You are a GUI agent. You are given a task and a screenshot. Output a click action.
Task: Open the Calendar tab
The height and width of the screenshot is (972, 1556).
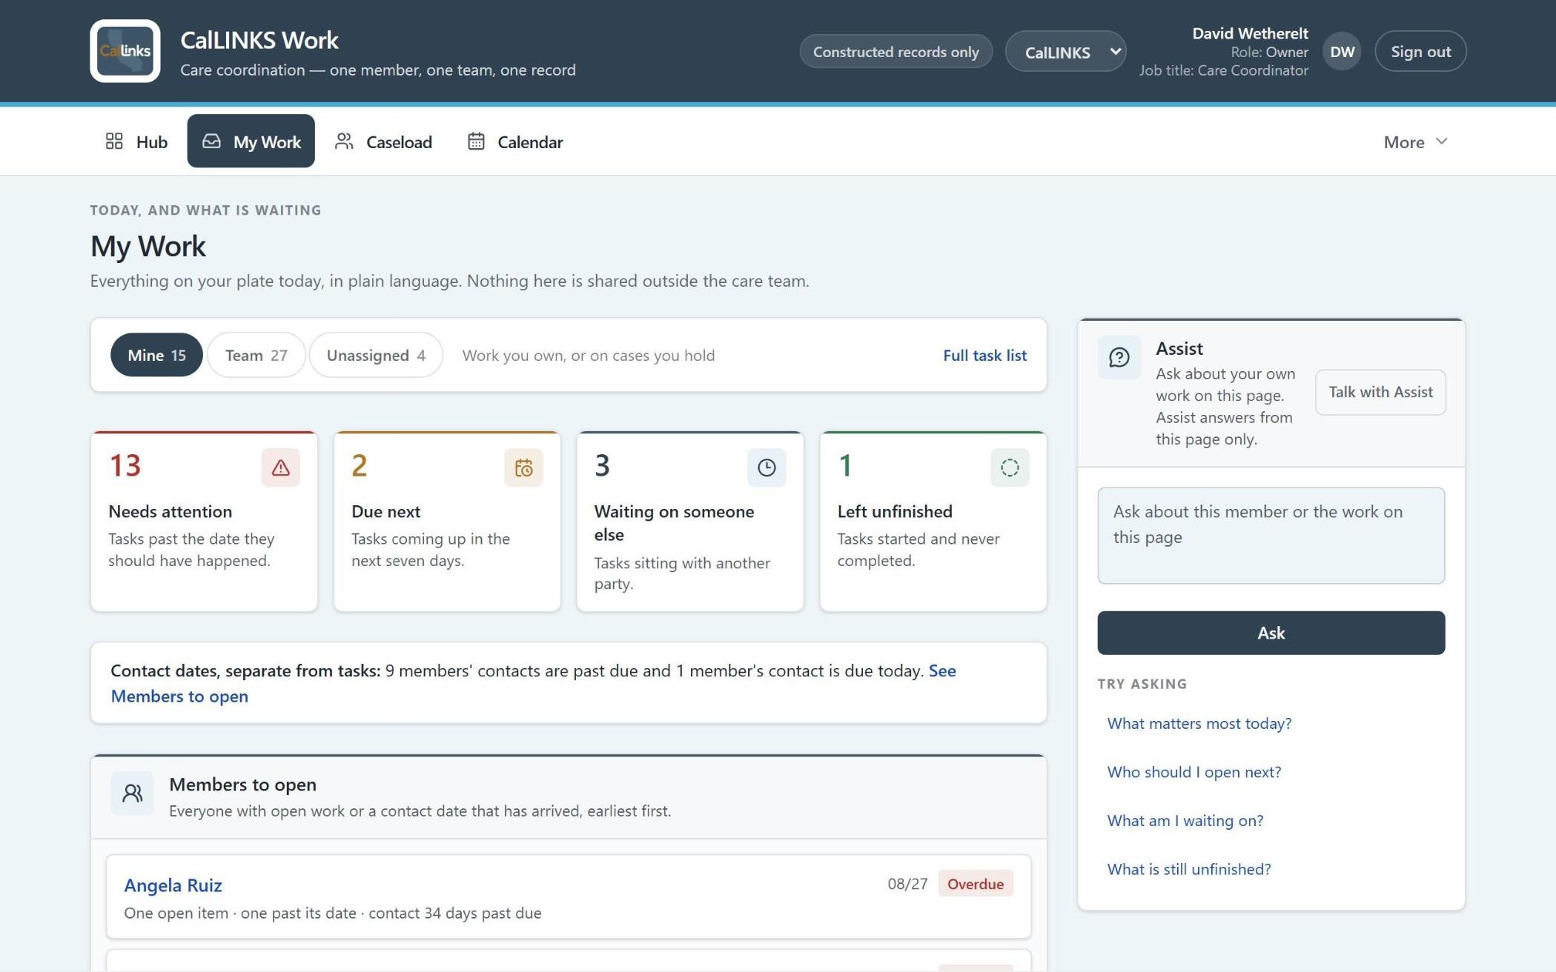pyautogui.click(x=515, y=142)
